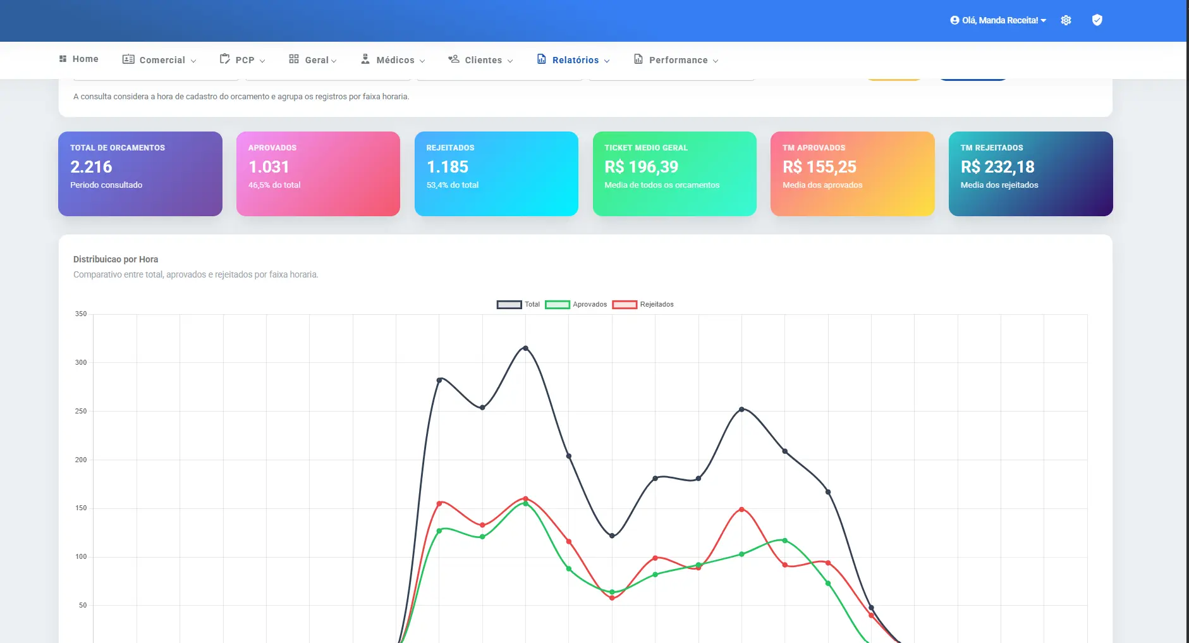Click the Home grid icon
Image resolution: width=1189 pixels, height=643 pixels.
(x=63, y=59)
